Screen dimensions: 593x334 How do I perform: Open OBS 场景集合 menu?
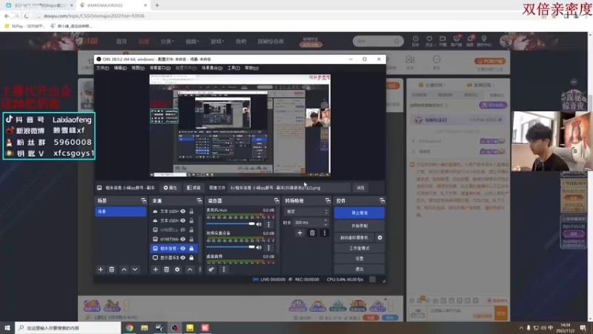coord(212,68)
